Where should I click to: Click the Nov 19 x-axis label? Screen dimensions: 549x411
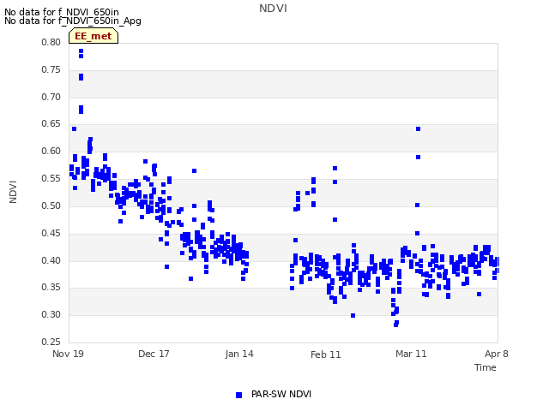click(x=68, y=354)
